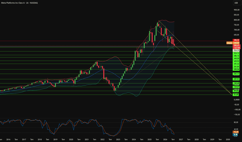Click the orange Önceki 544,07 price label
This screenshot has height=142, width=242.
pyautogui.click(x=233, y=43)
